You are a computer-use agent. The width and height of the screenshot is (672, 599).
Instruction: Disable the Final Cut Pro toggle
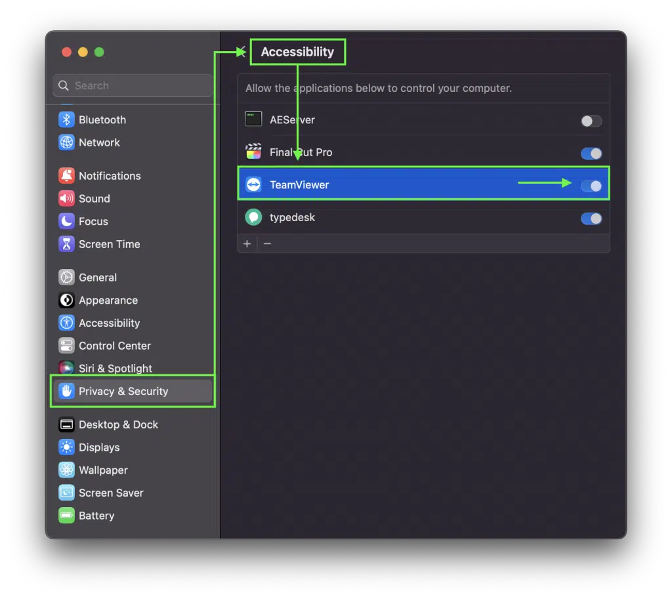coord(591,154)
